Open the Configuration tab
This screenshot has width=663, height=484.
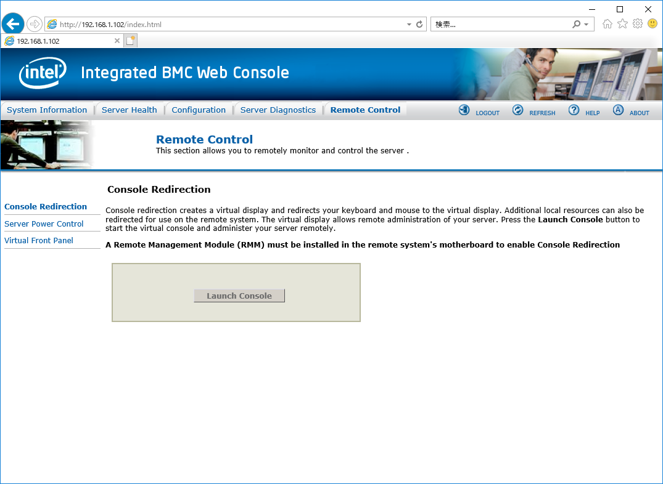[199, 110]
